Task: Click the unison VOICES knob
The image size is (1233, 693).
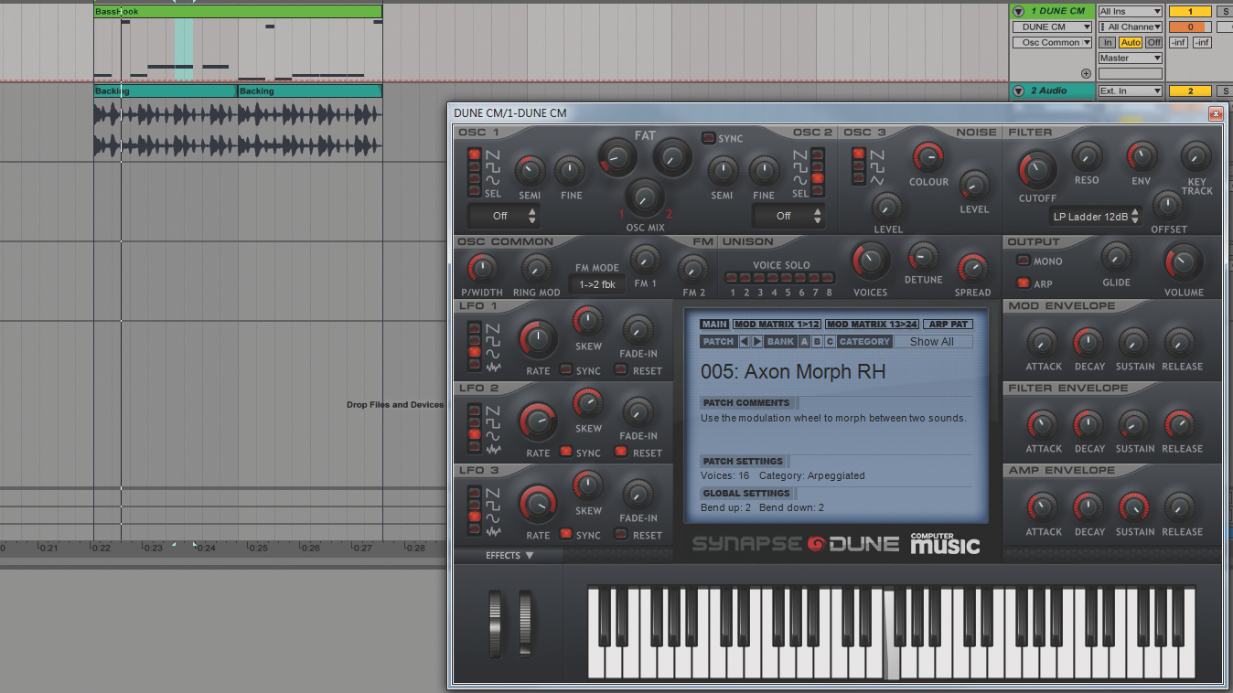Action: click(870, 262)
